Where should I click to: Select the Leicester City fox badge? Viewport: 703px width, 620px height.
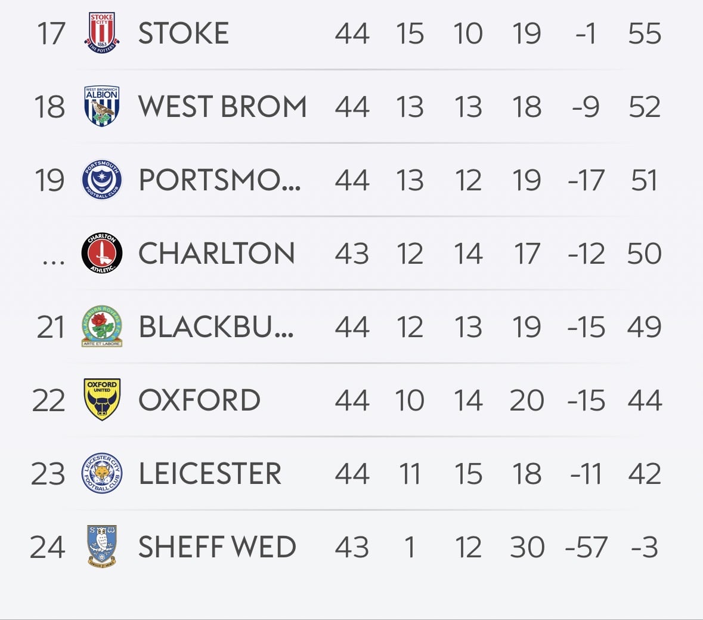102,473
